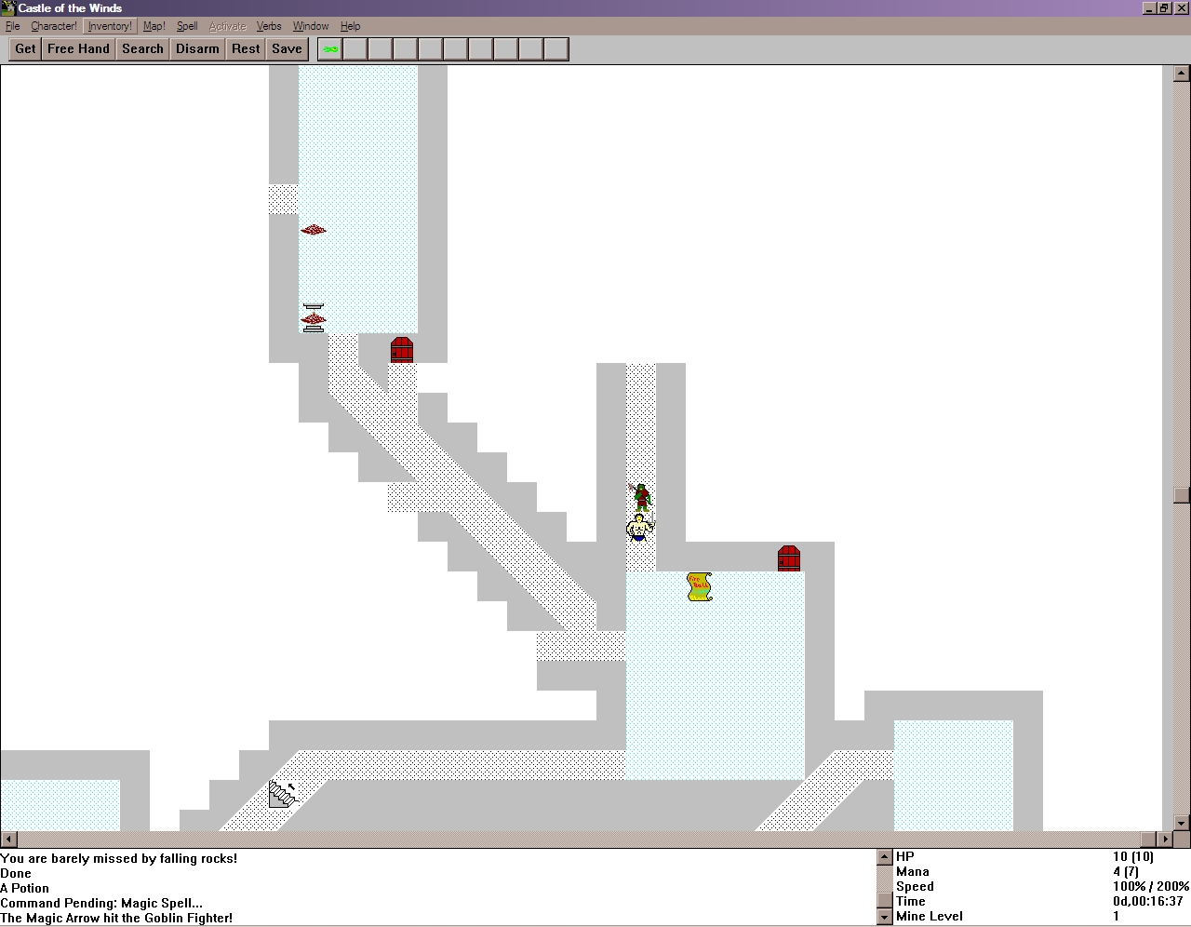The height and width of the screenshot is (927, 1191).
Task: Click the map vertical scrollbar down arrow
Action: tap(1182, 823)
